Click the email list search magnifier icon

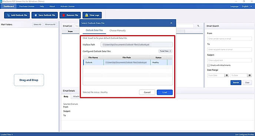point(198,26)
